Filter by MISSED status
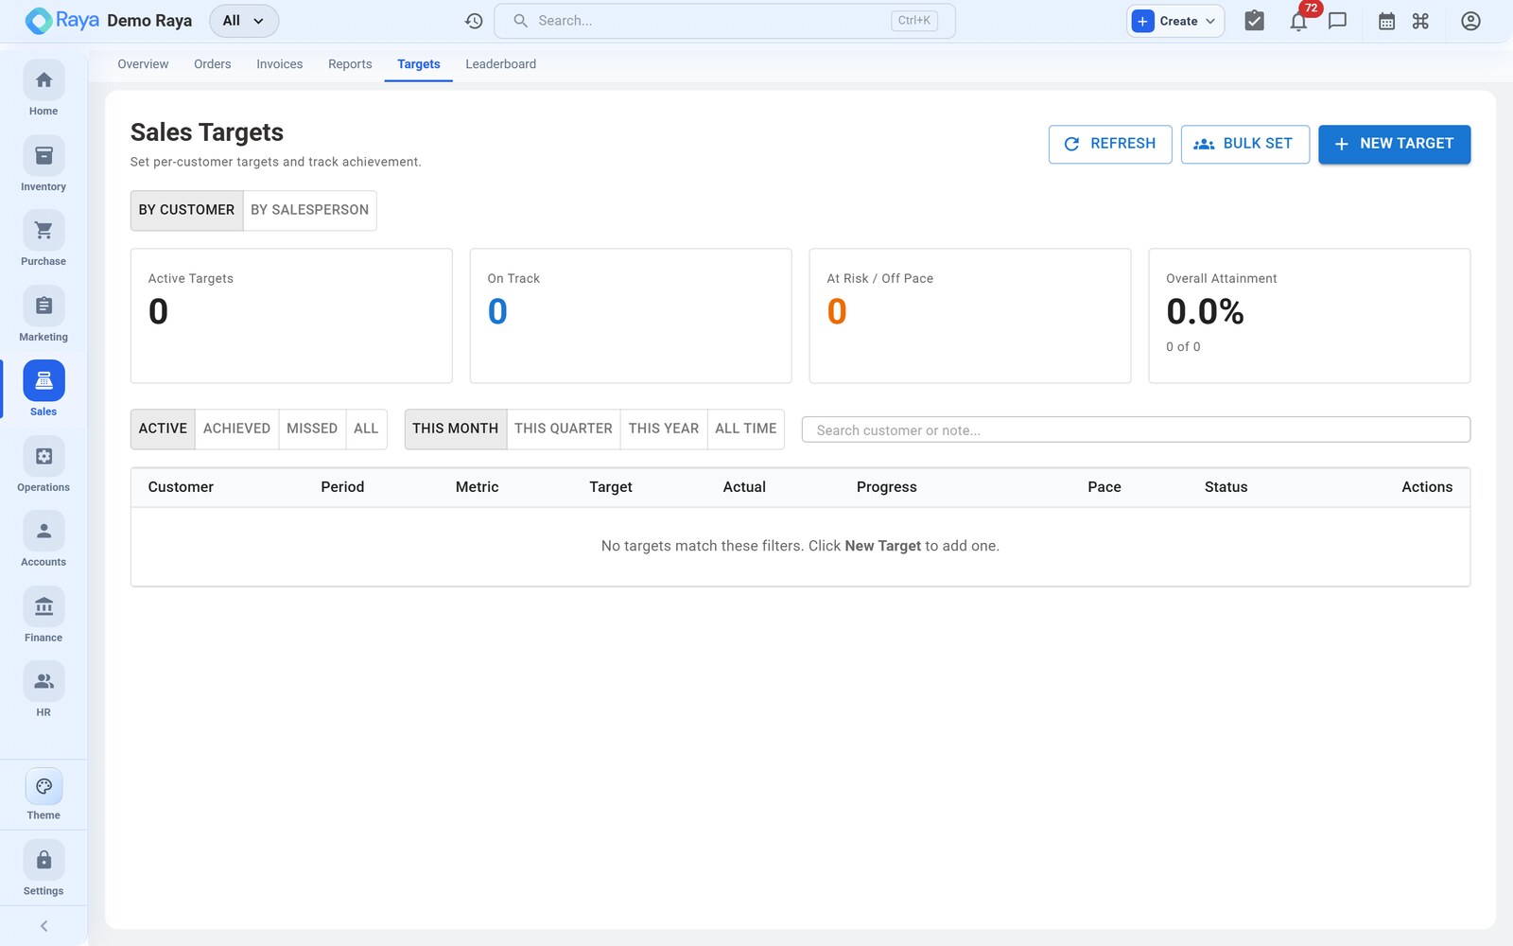 [x=312, y=429]
